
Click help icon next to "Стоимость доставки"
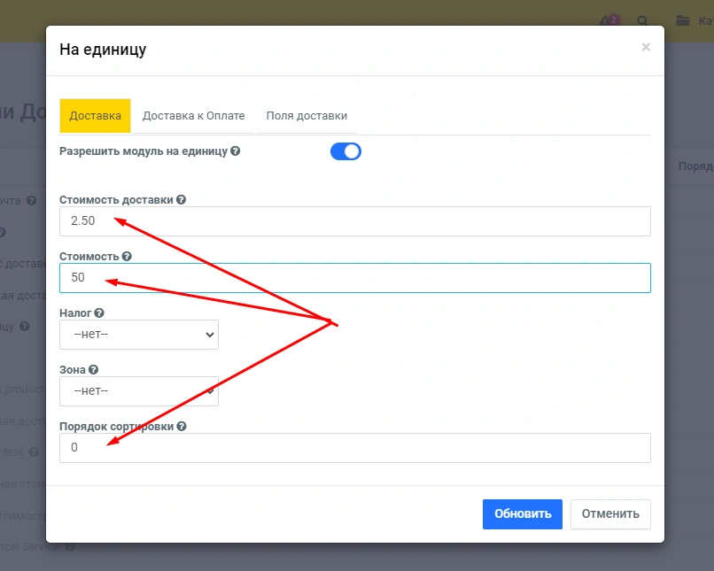(181, 200)
